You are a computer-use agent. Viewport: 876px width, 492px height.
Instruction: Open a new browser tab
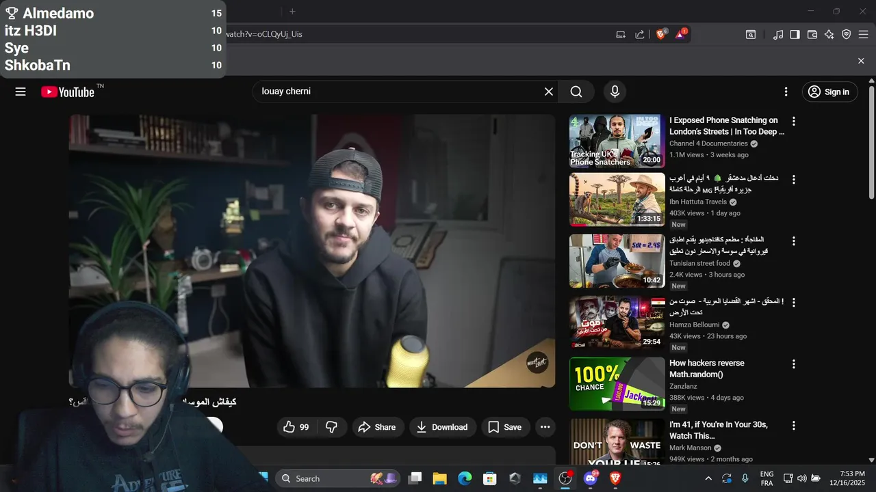(292, 11)
